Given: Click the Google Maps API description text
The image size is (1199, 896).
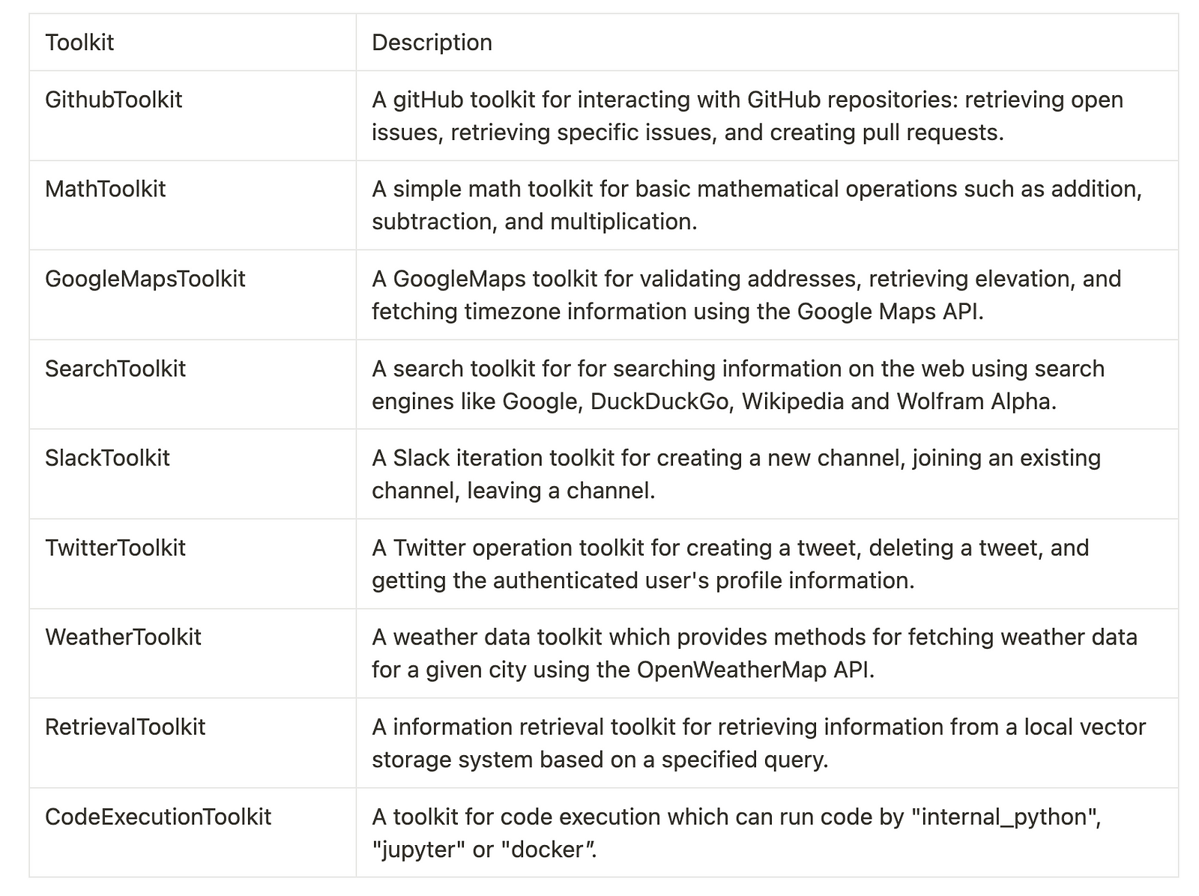Looking at the screenshot, I should [746, 295].
